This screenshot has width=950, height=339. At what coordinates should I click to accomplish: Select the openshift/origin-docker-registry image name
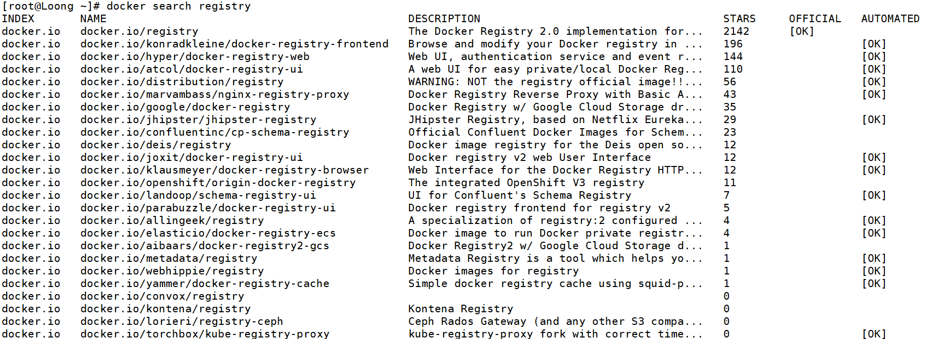tap(218, 183)
